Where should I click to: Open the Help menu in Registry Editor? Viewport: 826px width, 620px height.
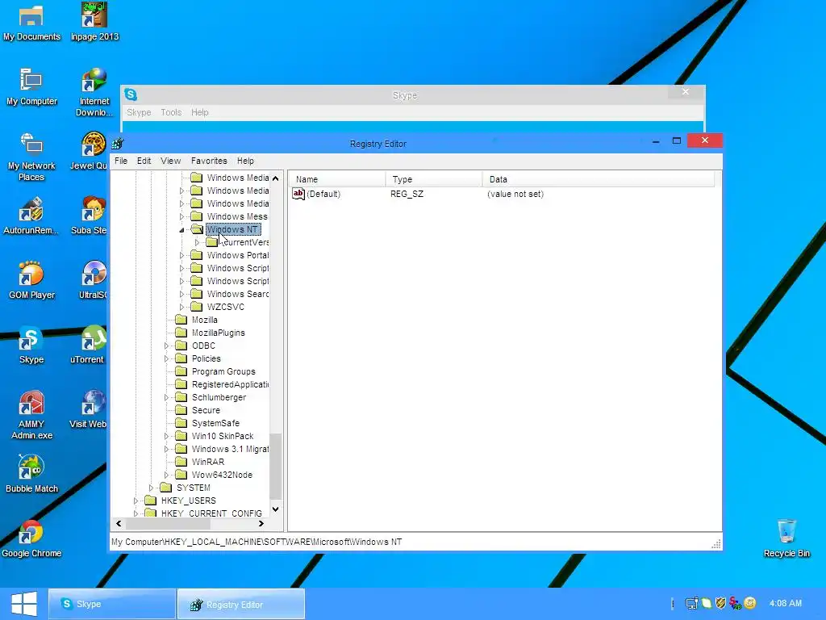[245, 161]
